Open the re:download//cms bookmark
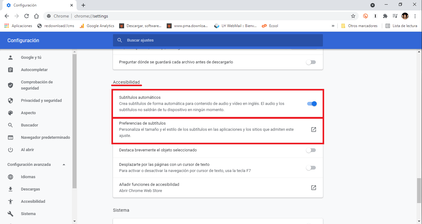Screen dimensions: 422x224 [x=56, y=26]
